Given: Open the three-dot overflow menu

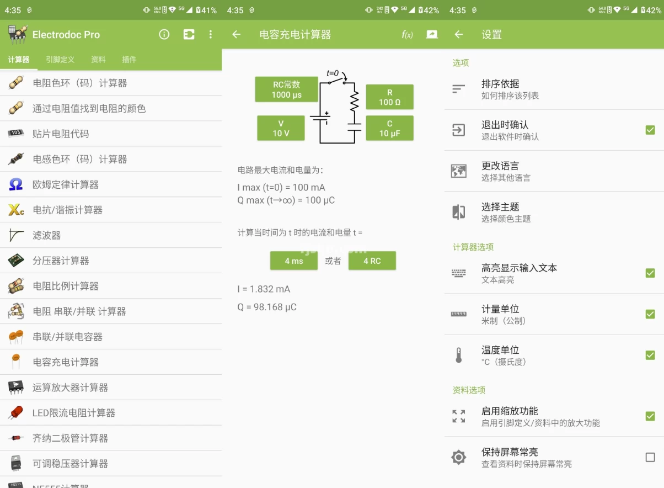Looking at the screenshot, I should [210, 34].
